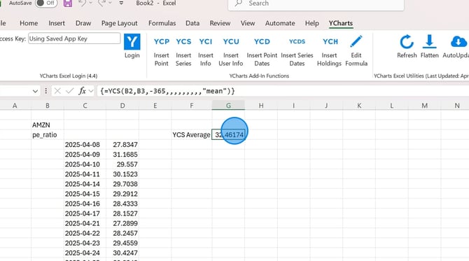Image resolution: width=469 pixels, height=261 pixels.
Task: Select the YCharts tab
Action: [341, 23]
